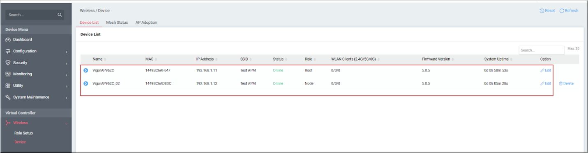This screenshot has height=153, width=588.
Task: Click the Reset clock icon
Action: (542, 11)
